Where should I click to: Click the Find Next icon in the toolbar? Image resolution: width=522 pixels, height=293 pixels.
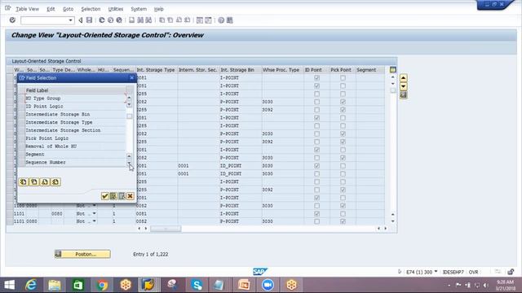[x=148, y=20]
